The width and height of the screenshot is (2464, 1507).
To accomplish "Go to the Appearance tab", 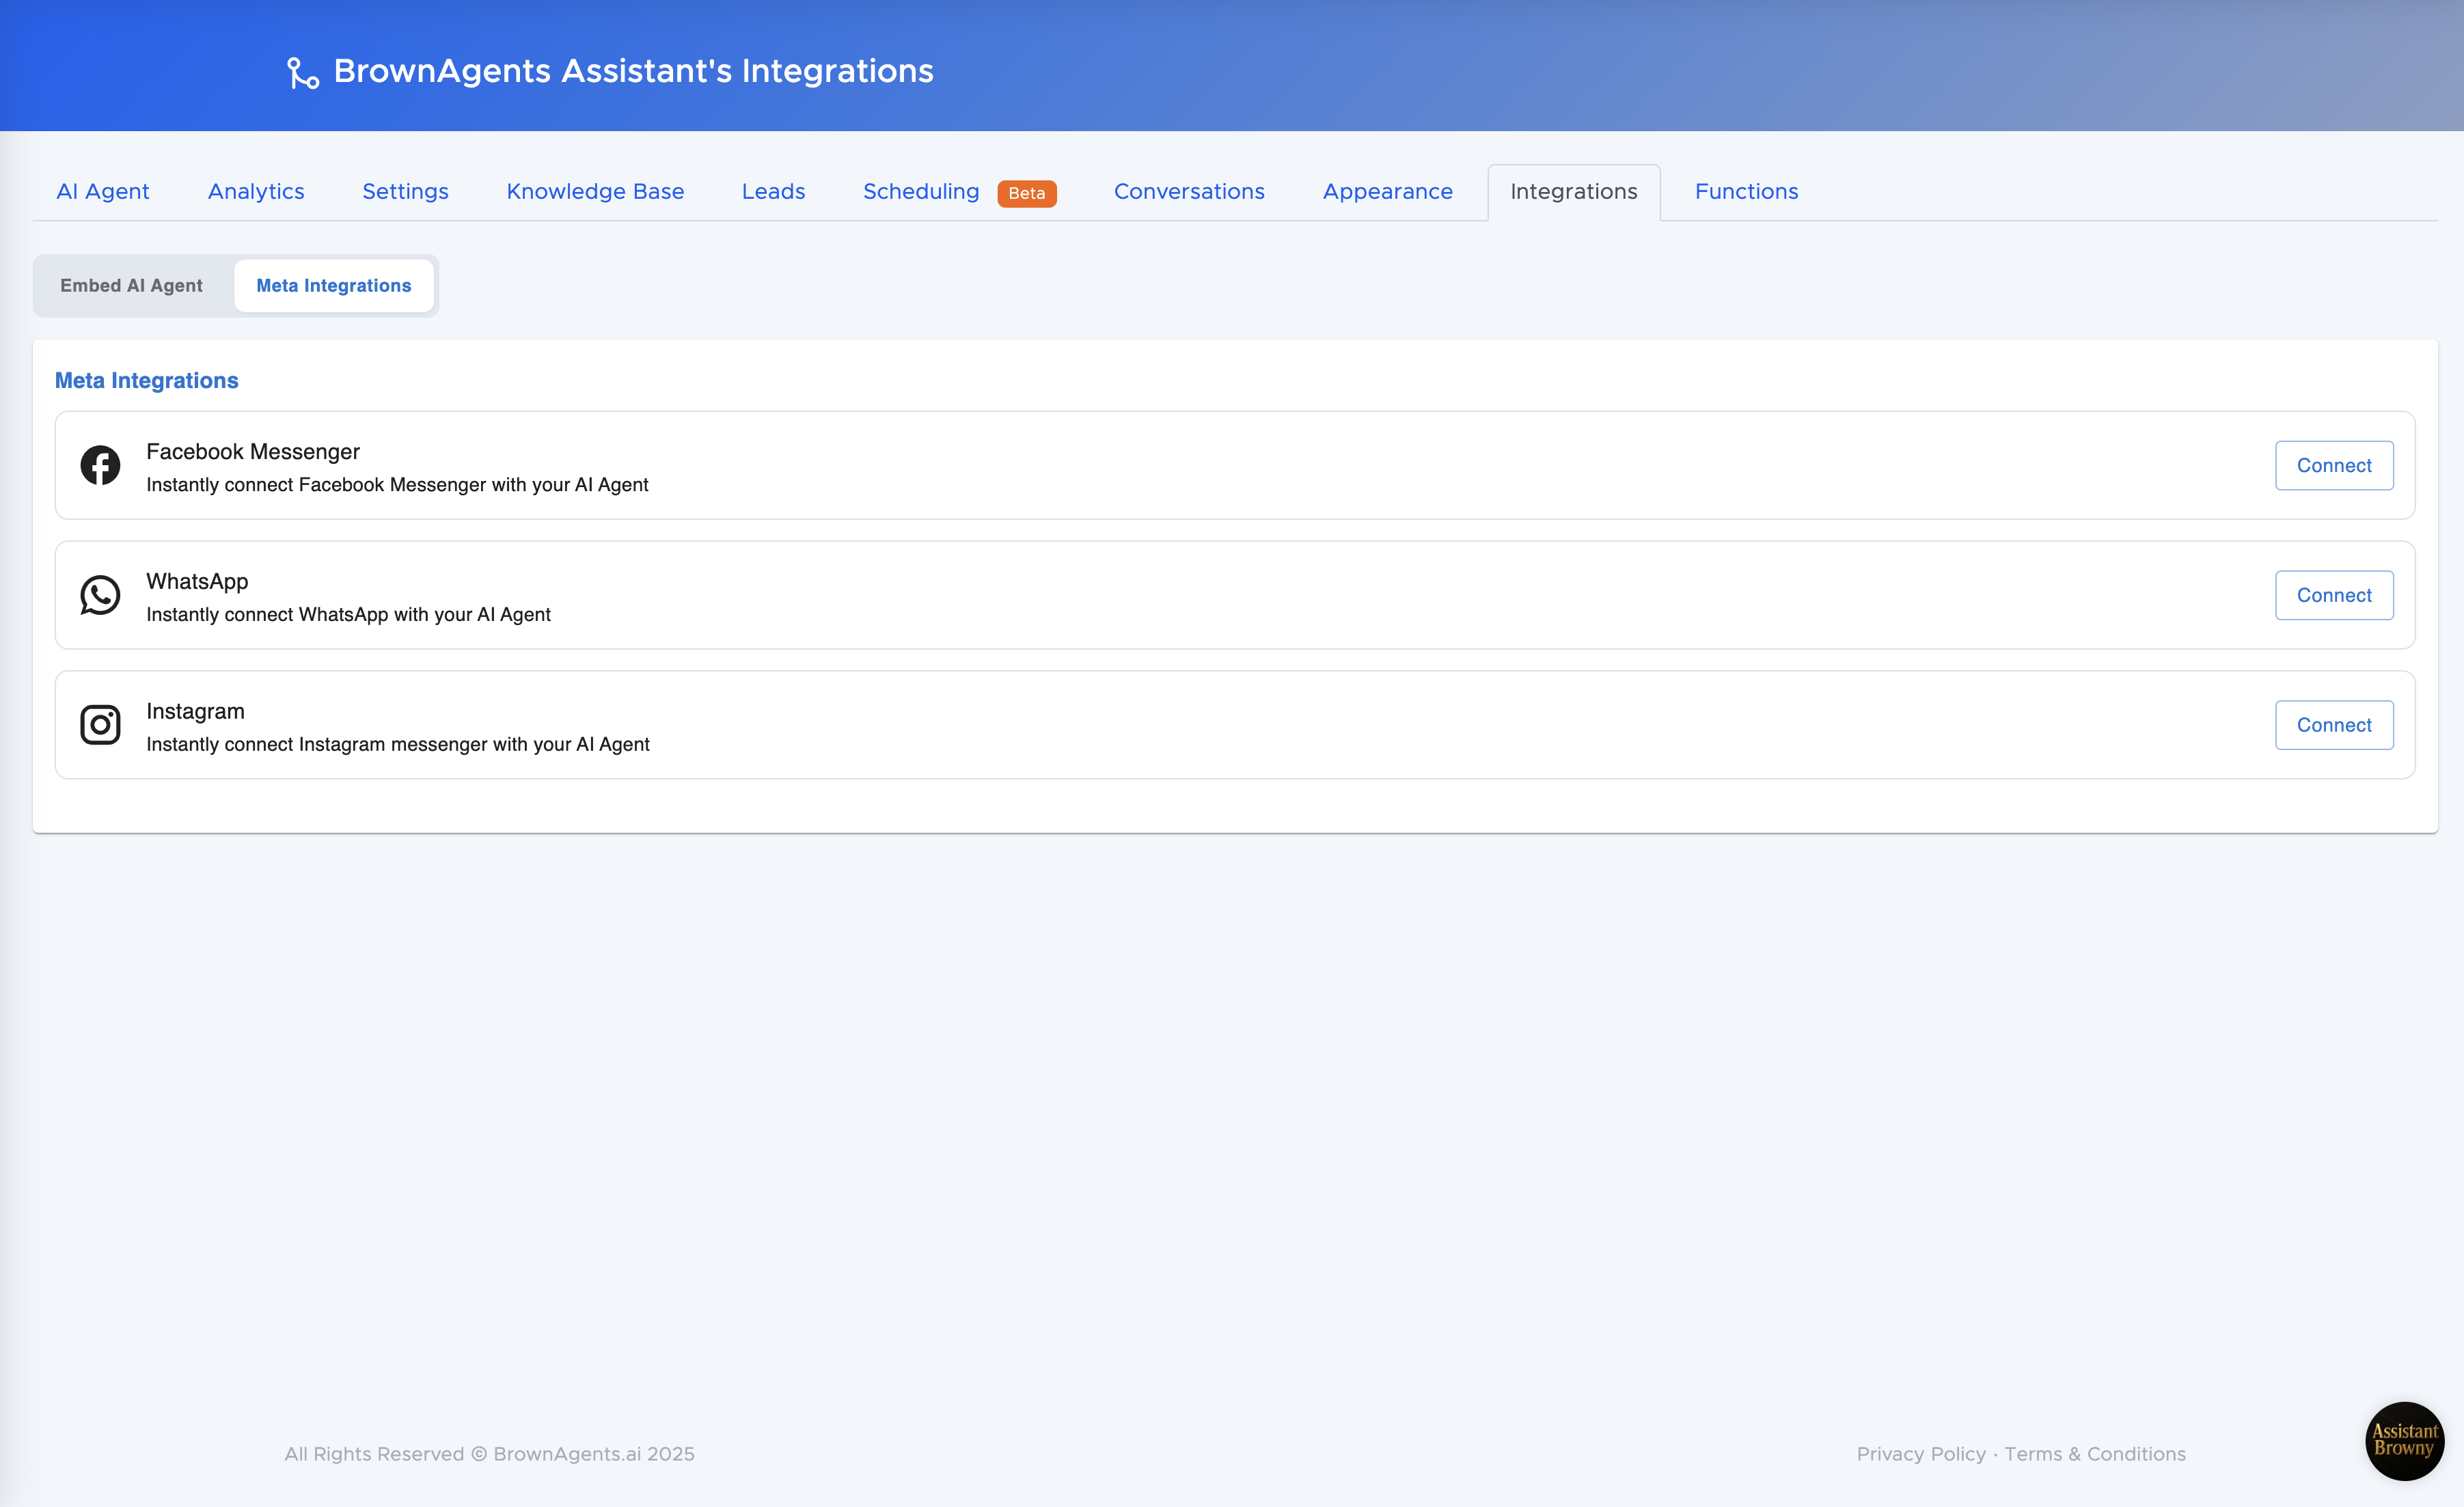I will 1387,192.
